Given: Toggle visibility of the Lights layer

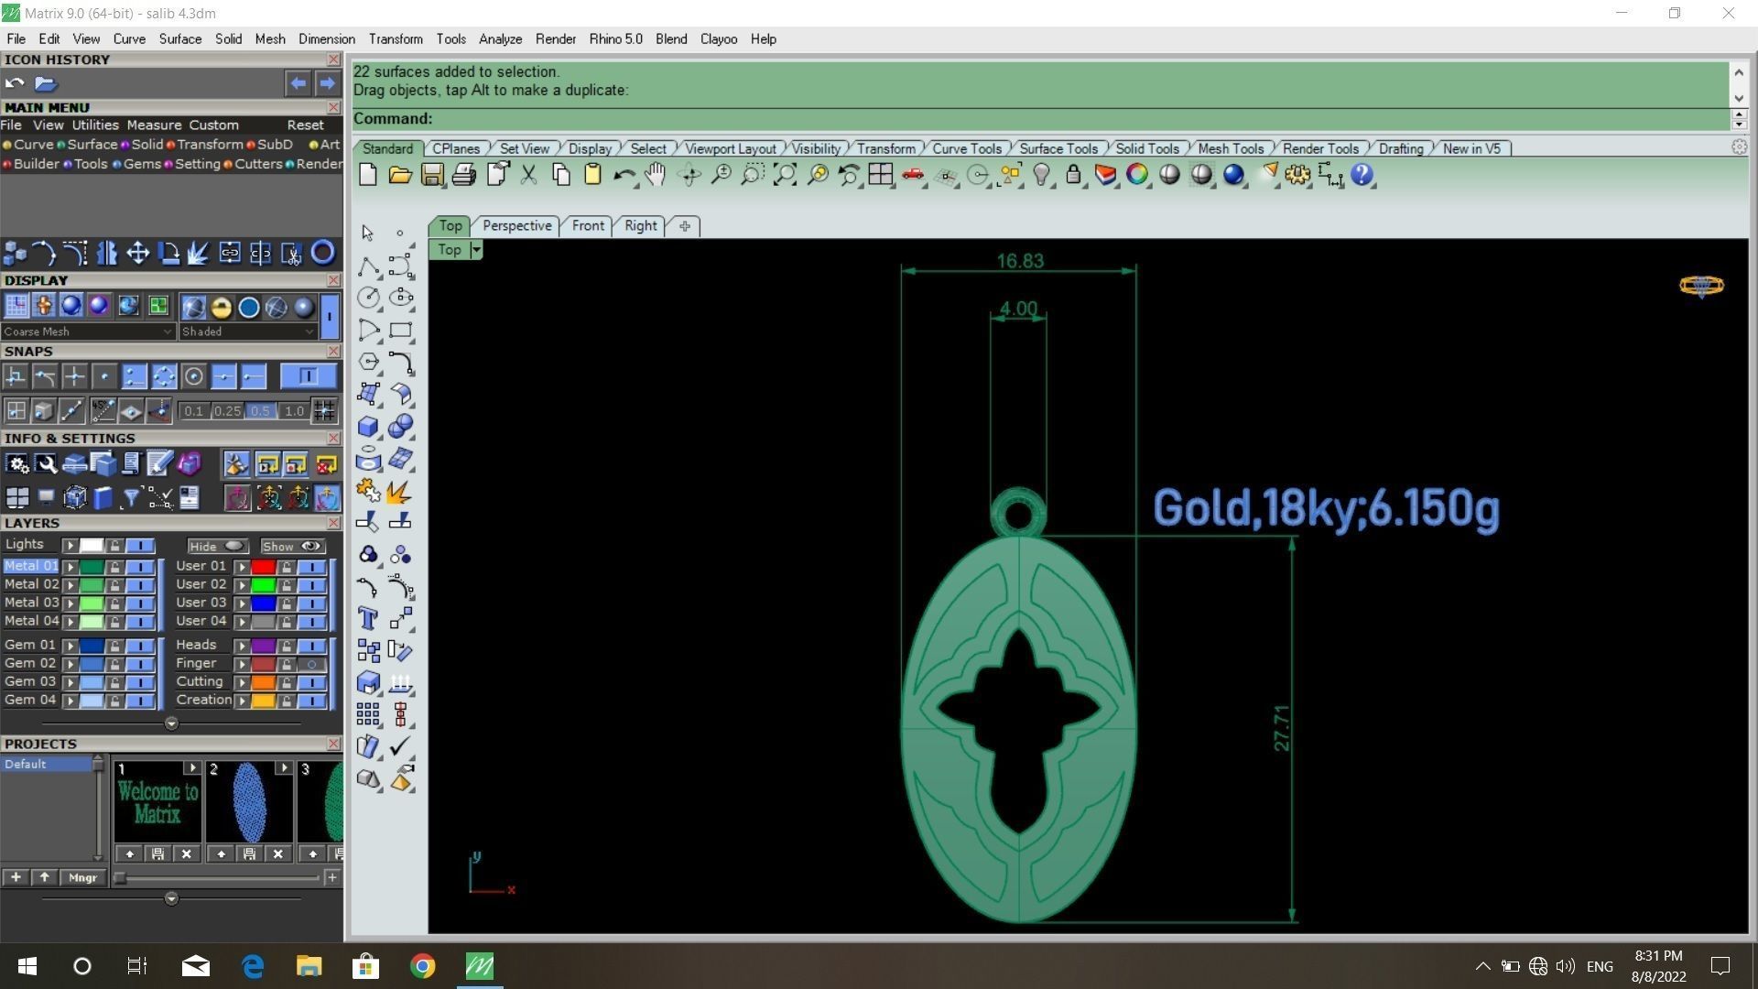Looking at the screenshot, I should 139,545.
